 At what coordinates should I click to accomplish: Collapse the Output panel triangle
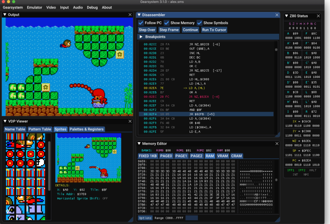pos(5,15)
